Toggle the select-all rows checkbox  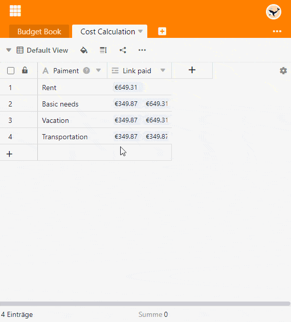(x=11, y=71)
